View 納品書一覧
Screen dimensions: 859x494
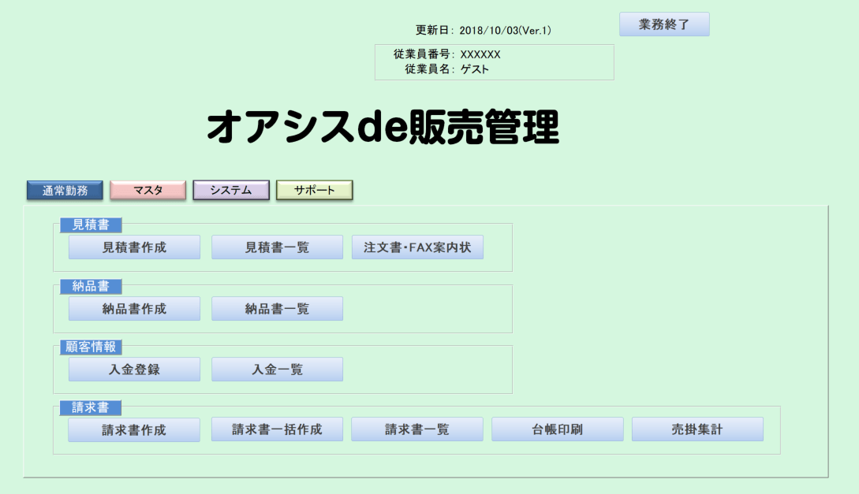point(277,309)
